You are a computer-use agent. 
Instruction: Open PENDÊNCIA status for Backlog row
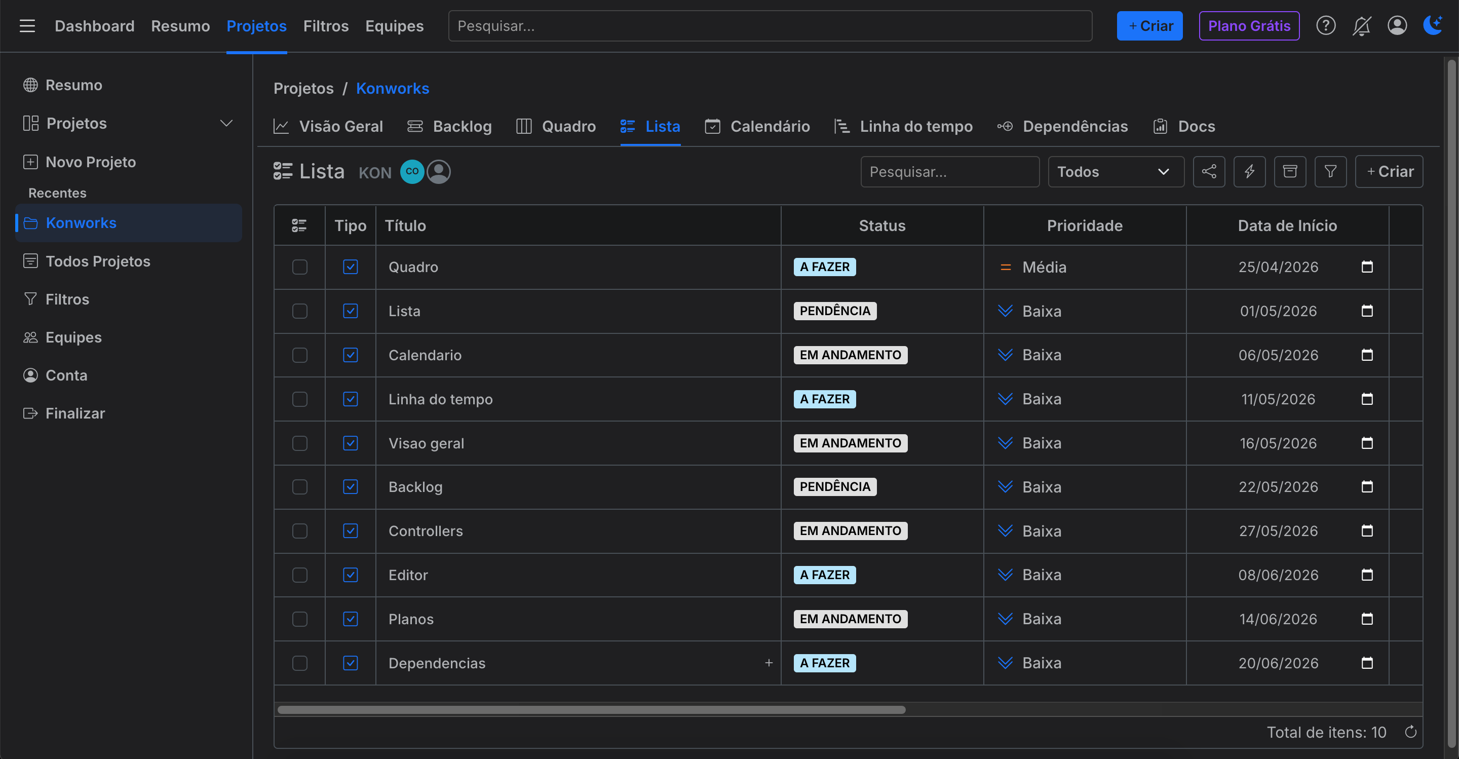(834, 486)
